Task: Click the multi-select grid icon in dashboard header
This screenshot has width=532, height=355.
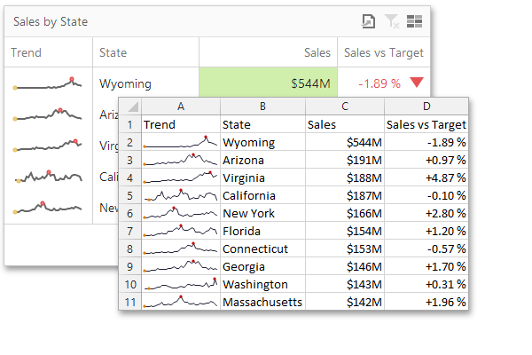Action: pyautogui.click(x=414, y=21)
